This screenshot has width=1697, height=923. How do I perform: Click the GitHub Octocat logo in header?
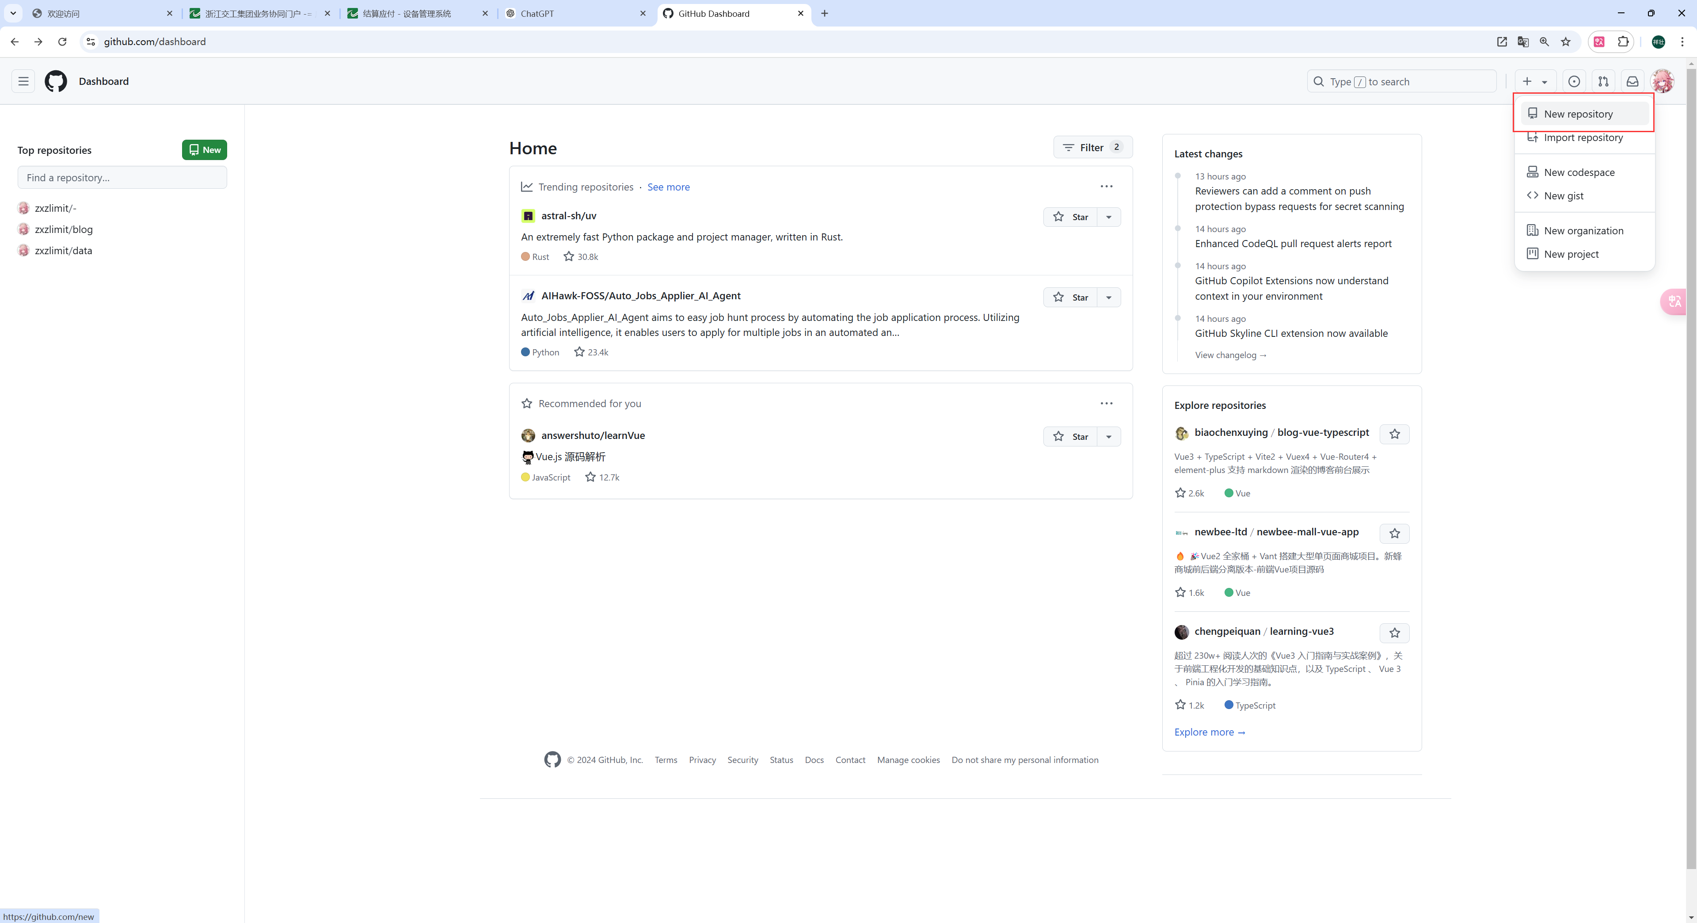coord(56,81)
